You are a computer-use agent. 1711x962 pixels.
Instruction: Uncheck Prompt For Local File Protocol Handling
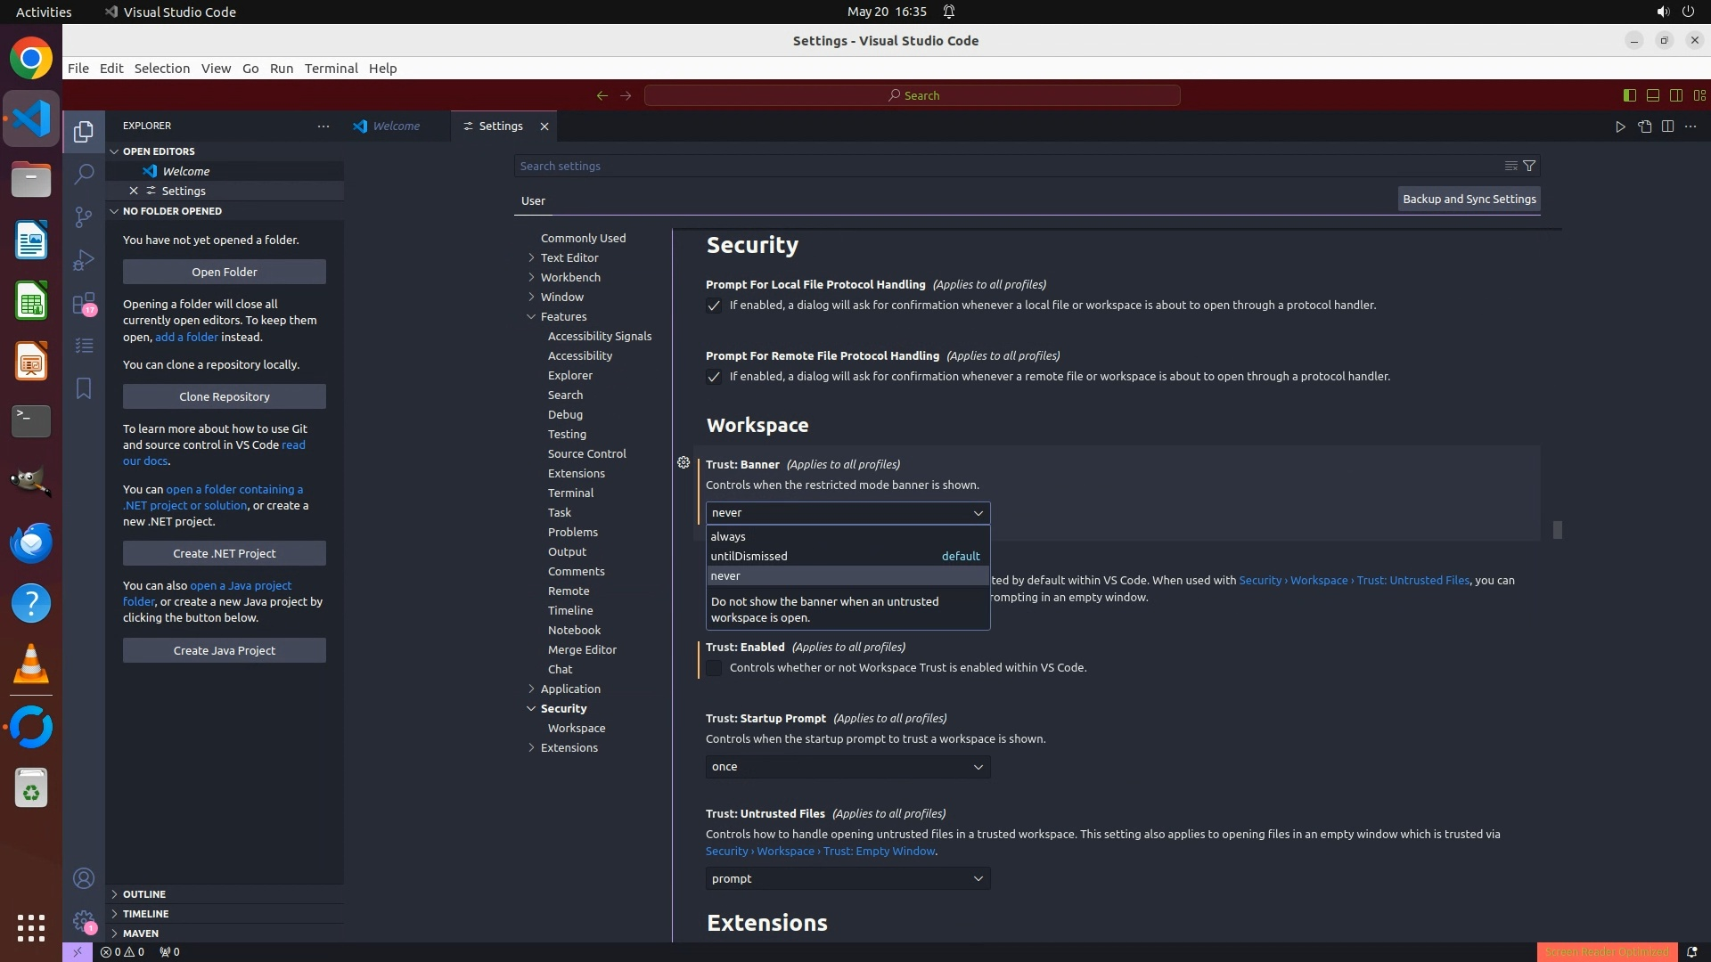[714, 306]
